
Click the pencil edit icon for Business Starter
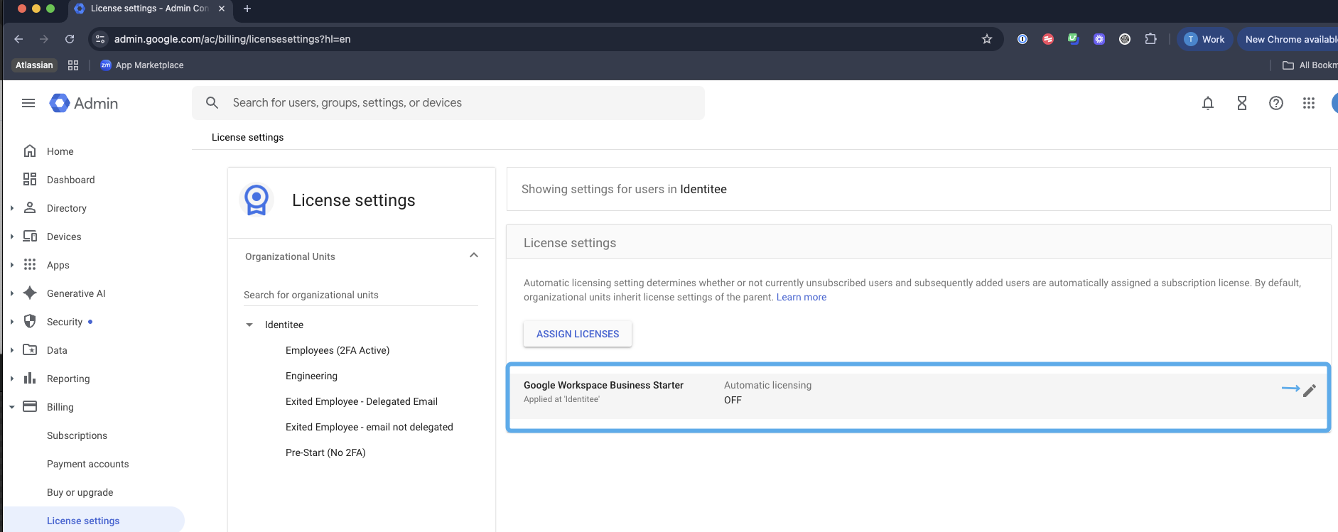click(1310, 391)
